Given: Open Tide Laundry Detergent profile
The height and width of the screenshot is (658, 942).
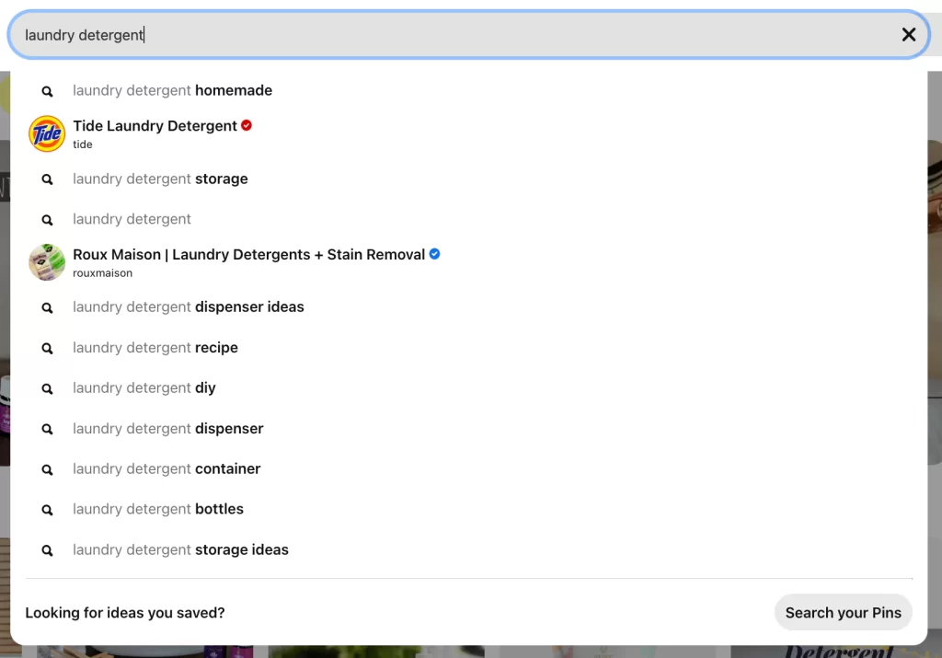Looking at the screenshot, I should tap(155, 125).
